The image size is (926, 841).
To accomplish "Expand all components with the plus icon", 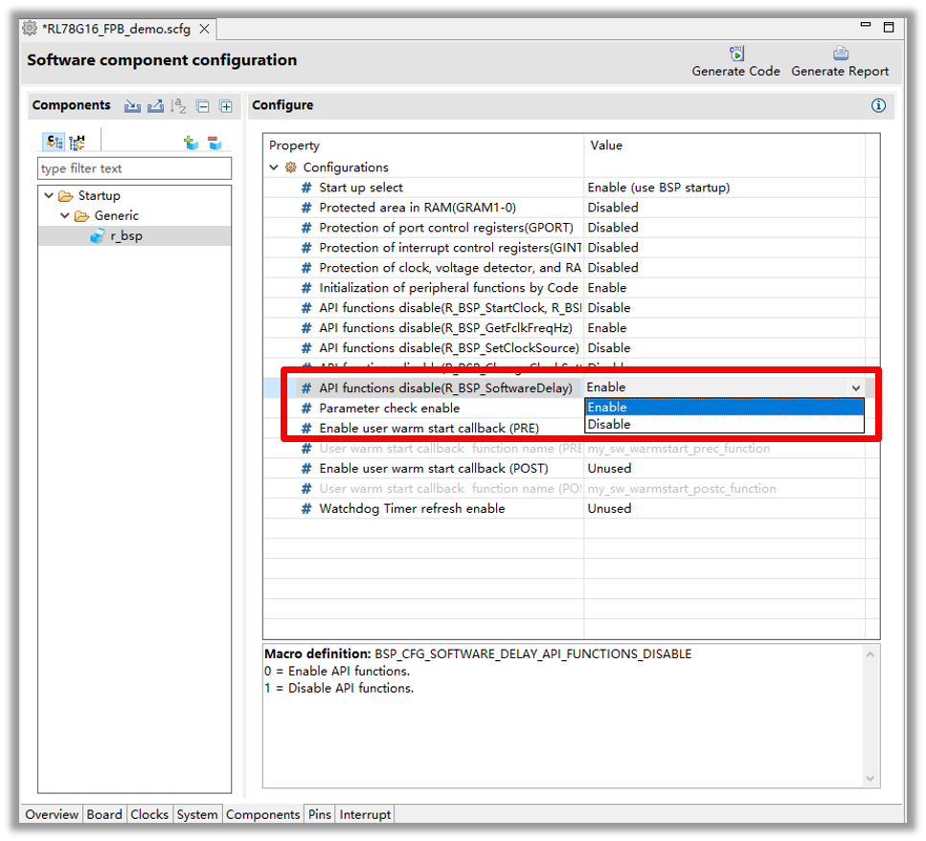I will coord(226,106).
